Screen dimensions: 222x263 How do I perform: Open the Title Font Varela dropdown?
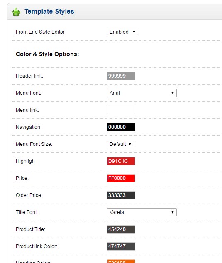click(x=142, y=212)
